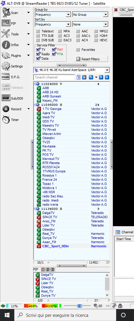Image resolution: width=134 pixels, height=321 pixels.
Task: Open the Timer stopwatch icon
Action: pyautogui.click(x=6, y=119)
